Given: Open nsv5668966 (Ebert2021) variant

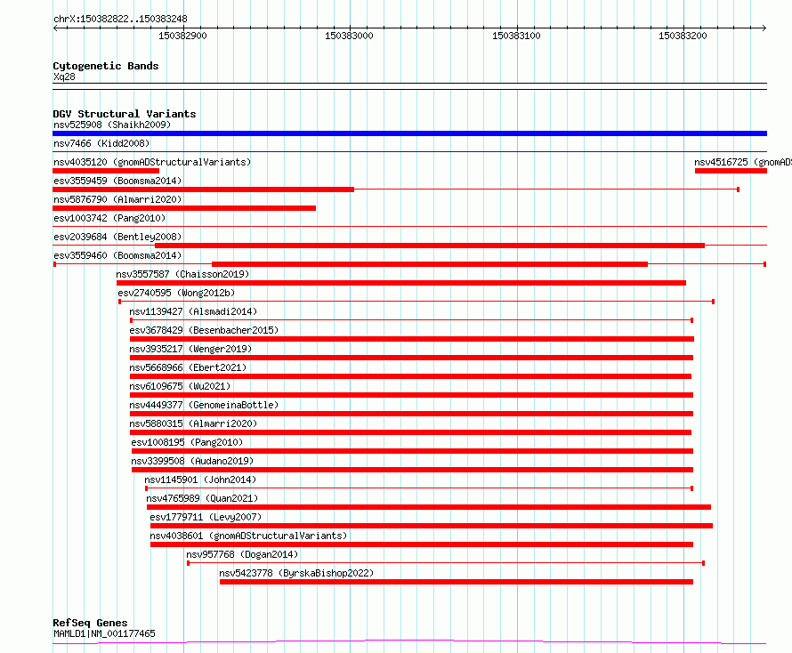Looking at the screenshot, I should pos(188,367).
